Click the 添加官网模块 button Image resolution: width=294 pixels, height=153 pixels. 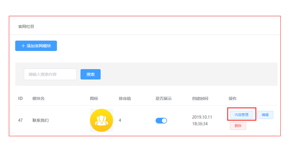point(36,46)
